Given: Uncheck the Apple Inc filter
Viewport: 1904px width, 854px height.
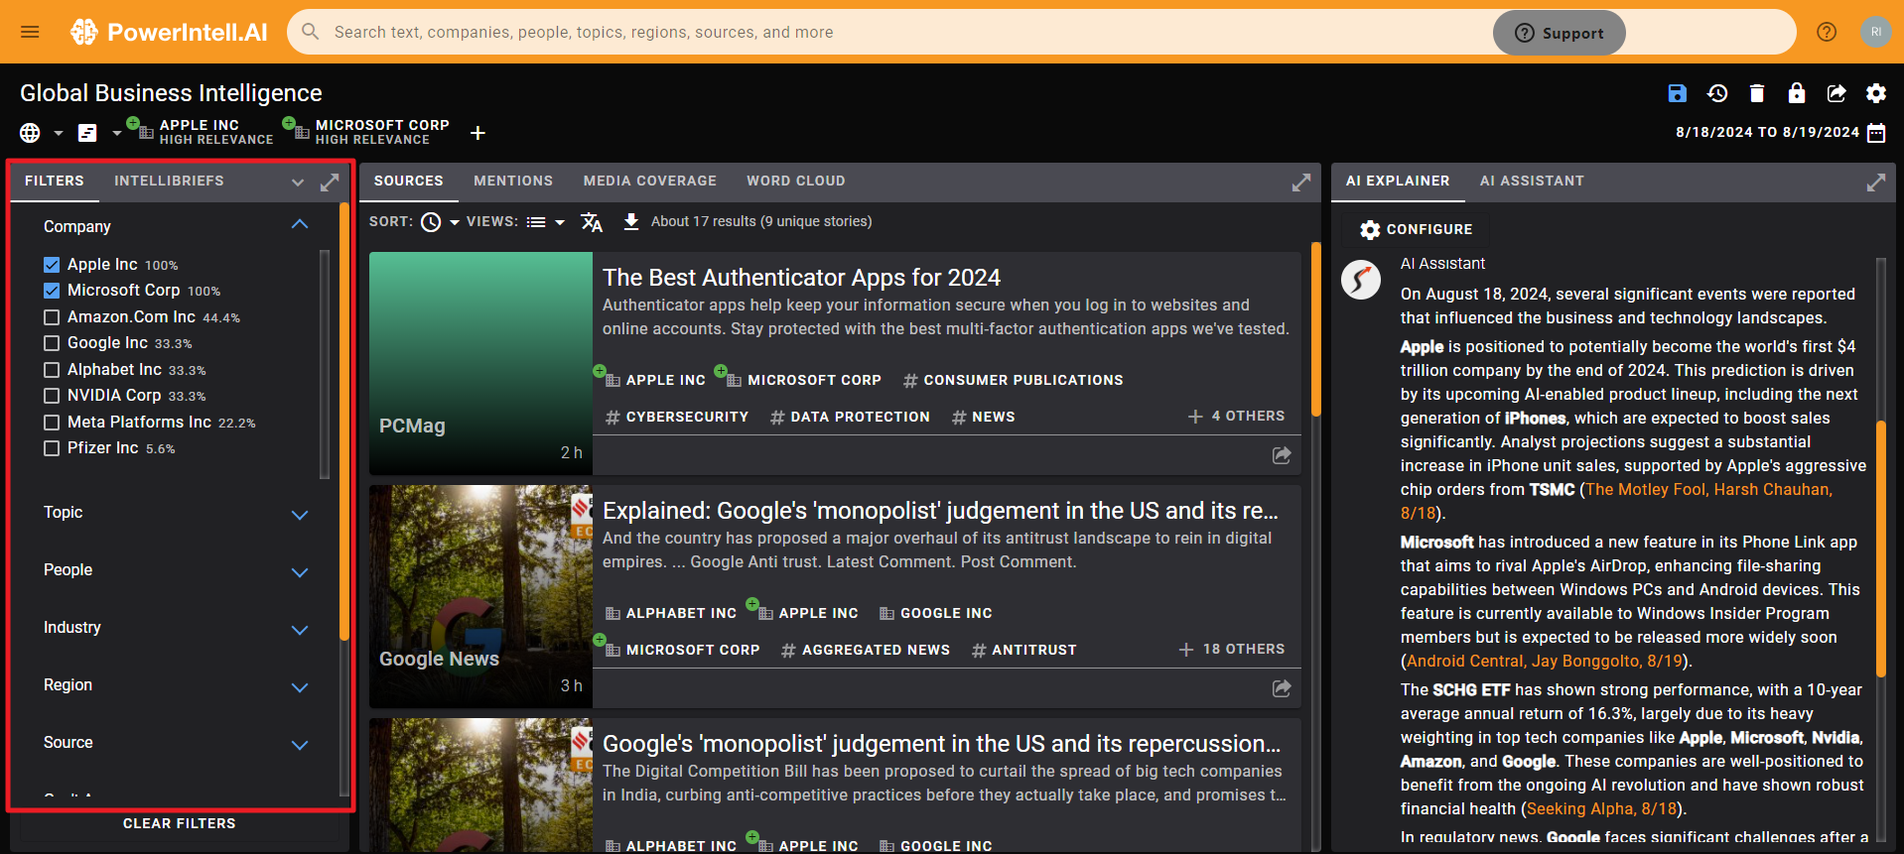Looking at the screenshot, I should point(52,265).
